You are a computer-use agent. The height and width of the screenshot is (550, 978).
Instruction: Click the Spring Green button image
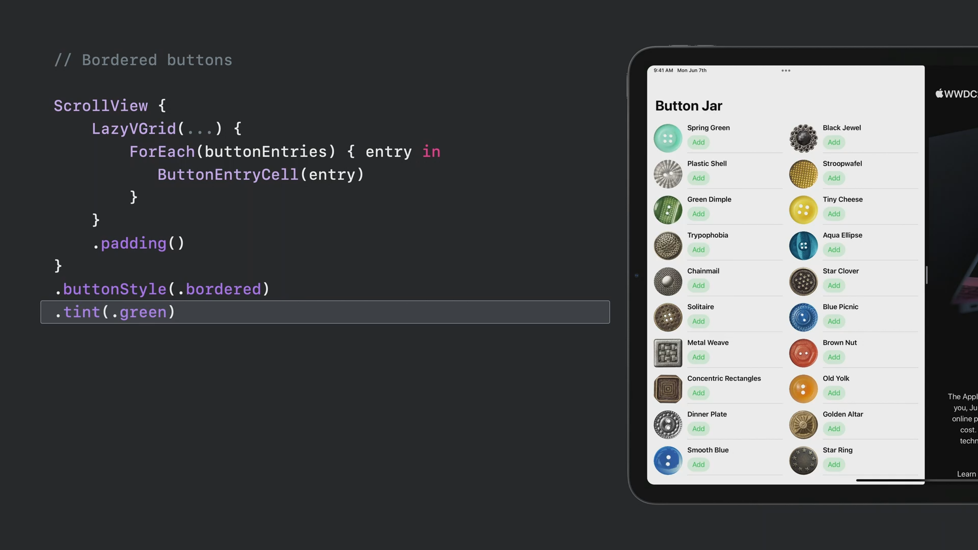tap(668, 138)
